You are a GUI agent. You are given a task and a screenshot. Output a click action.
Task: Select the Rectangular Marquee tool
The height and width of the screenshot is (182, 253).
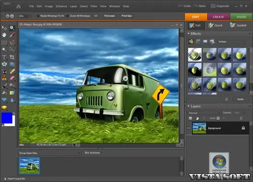4,42
